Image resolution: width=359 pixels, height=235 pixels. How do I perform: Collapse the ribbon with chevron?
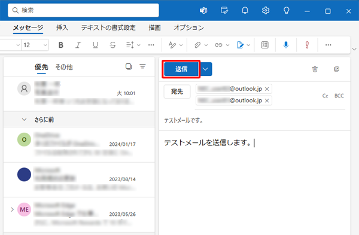[x=354, y=49]
